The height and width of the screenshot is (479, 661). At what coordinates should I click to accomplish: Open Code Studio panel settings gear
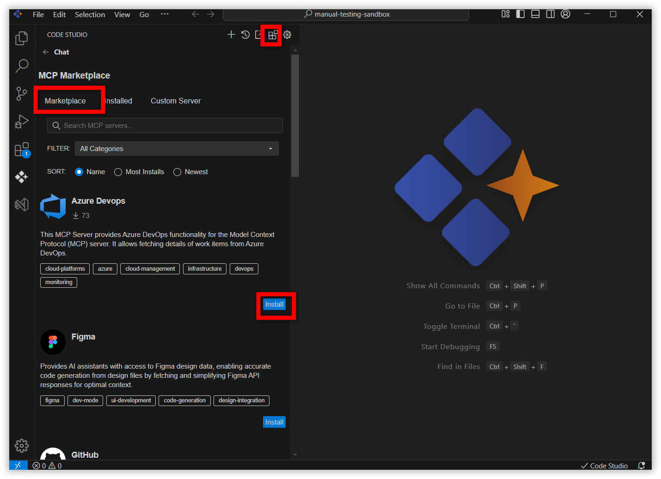pos(287,35)
